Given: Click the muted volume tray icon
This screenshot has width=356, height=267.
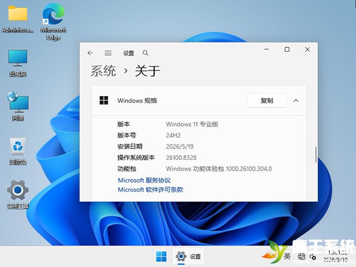Looking at the screenshot, I should (x=313, y=257).
